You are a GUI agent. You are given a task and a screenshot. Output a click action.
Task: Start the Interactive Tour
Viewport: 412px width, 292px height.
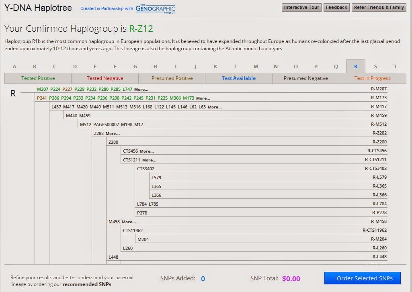(301, 7)
